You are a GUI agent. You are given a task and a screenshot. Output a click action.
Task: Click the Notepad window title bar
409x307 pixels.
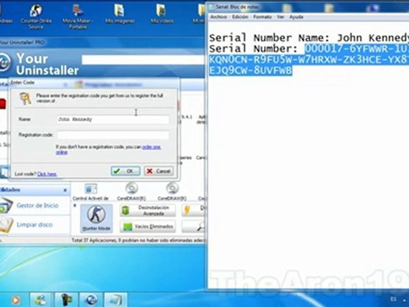[308, 8]
